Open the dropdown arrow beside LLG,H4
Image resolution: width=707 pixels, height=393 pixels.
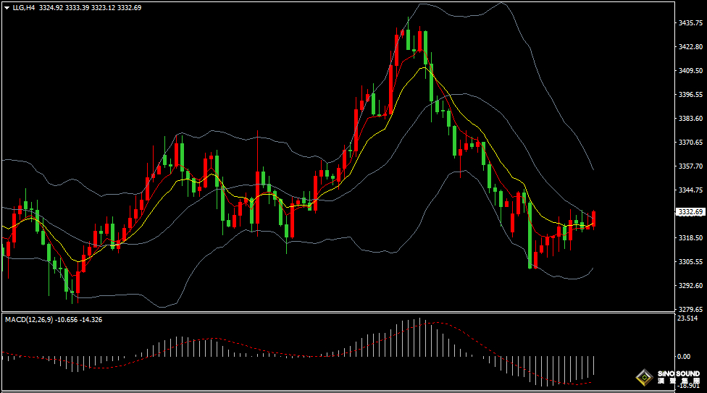tap(7, 7)
